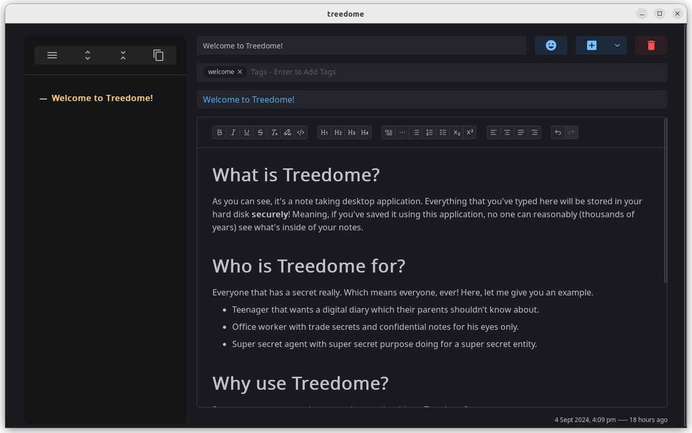Toggle center text alignment

507,132
